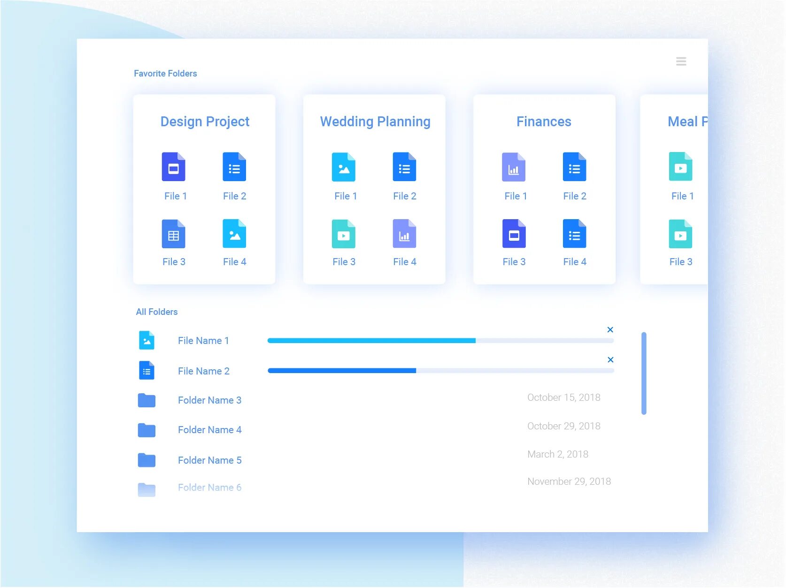Click File 1 label in Wedding Planning

pyautogui.click(x=346, y=196)
